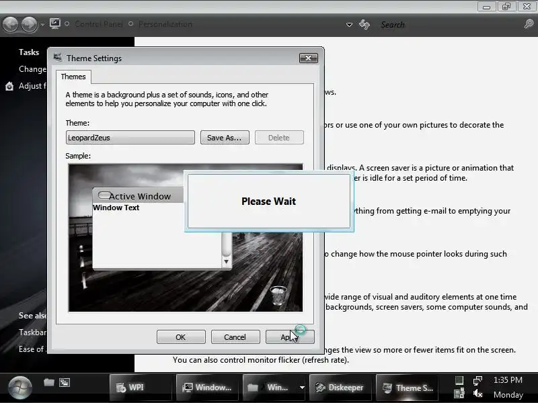Click the tray icon below the green grid
538x403 pixels.
pyautogui.click(x=459, y=394)
